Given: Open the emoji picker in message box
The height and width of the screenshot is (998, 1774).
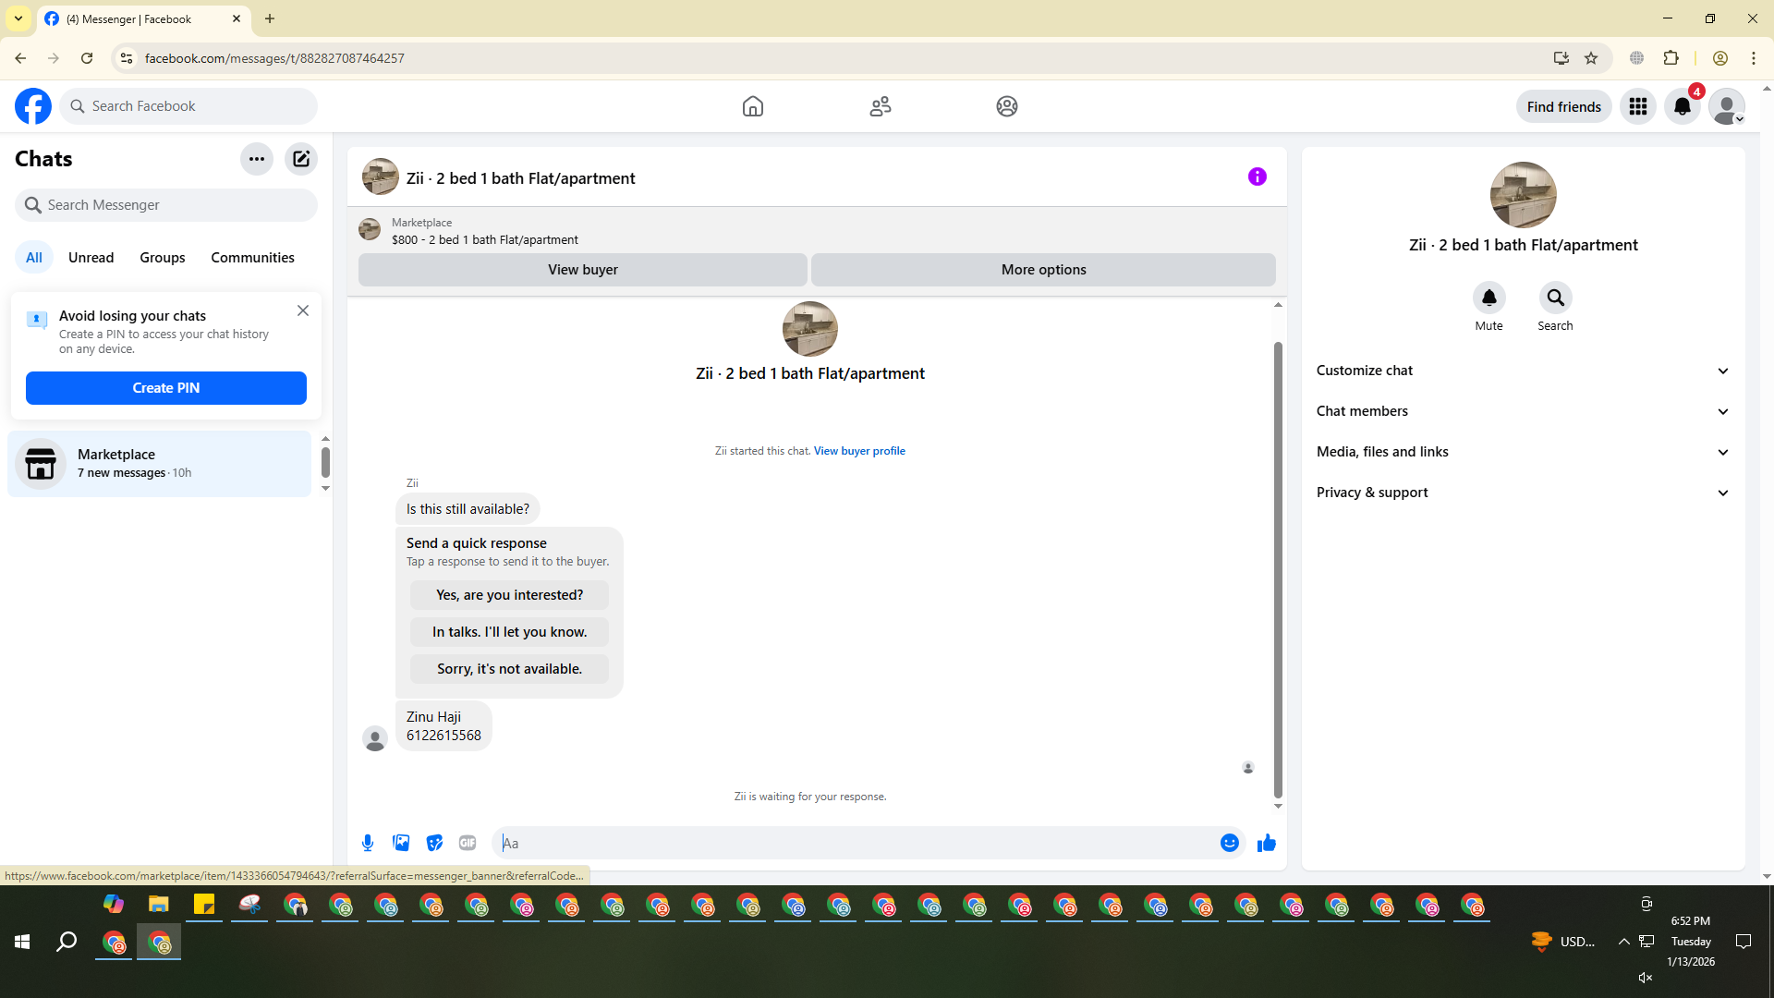Looking at the screenshot, I should [1229, 843].
